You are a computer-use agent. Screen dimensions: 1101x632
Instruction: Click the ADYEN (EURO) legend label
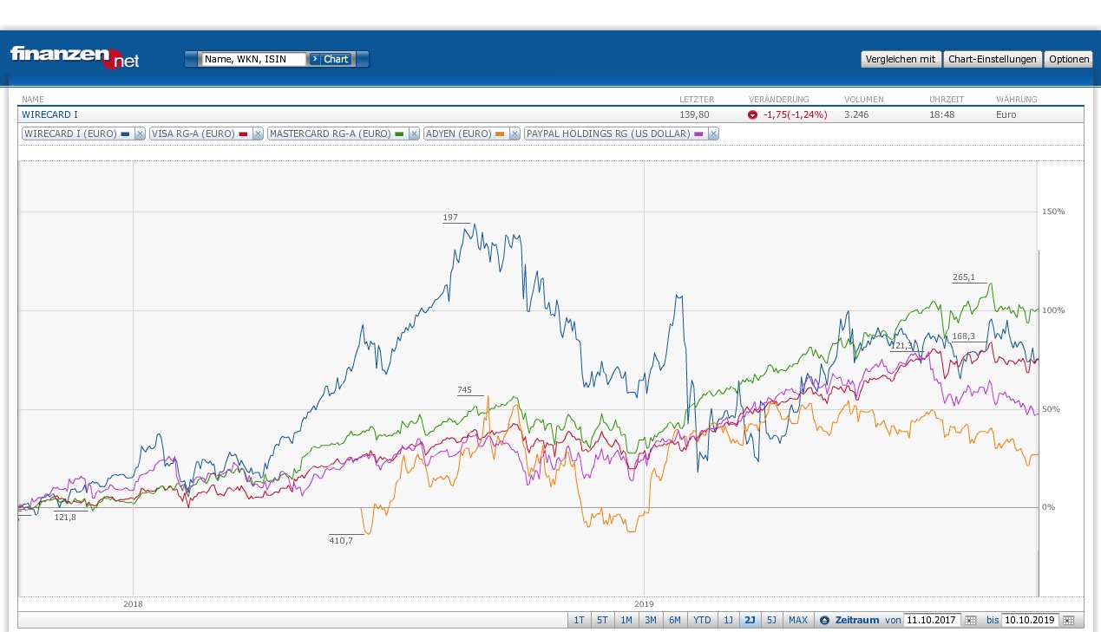(x=459, y=134)
